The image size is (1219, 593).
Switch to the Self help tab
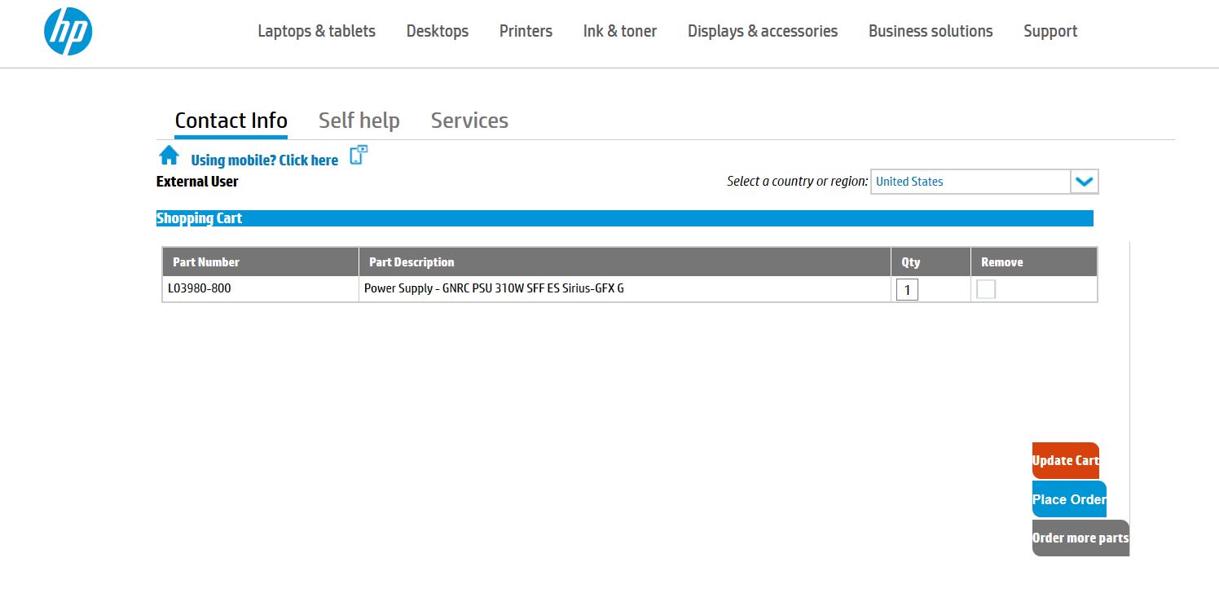coord(359,121)
